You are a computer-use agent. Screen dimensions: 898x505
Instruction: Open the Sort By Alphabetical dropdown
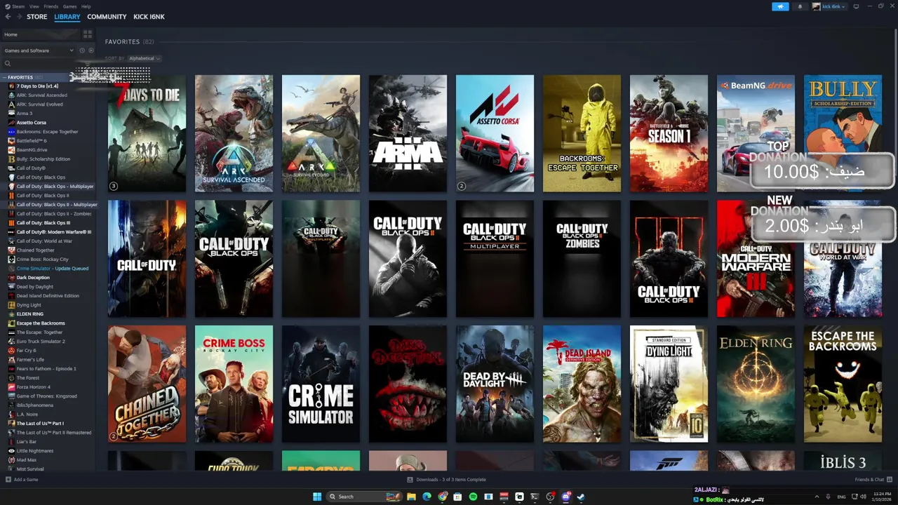[x=145, y=58]
